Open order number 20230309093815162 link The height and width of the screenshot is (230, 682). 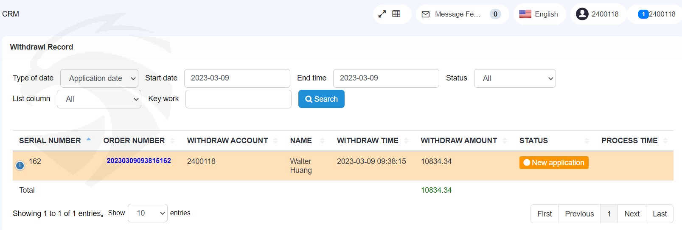(139, 161)
